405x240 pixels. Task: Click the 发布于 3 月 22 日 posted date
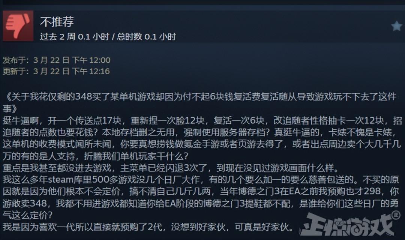(57, 60)
